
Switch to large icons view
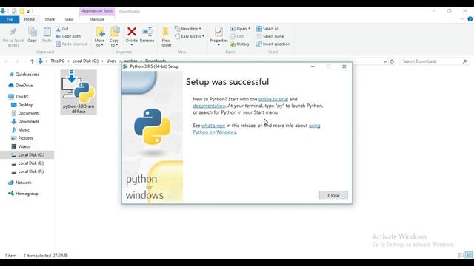[x=469, y=255]
